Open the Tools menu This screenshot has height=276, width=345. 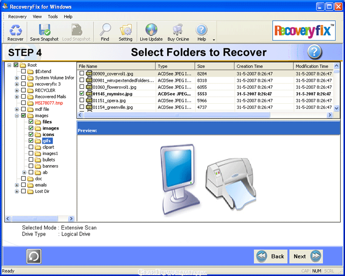pos(53,17)
